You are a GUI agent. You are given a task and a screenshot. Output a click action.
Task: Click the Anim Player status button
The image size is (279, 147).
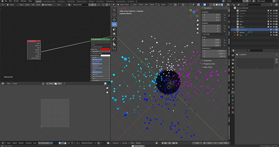[x=138, y=146]
